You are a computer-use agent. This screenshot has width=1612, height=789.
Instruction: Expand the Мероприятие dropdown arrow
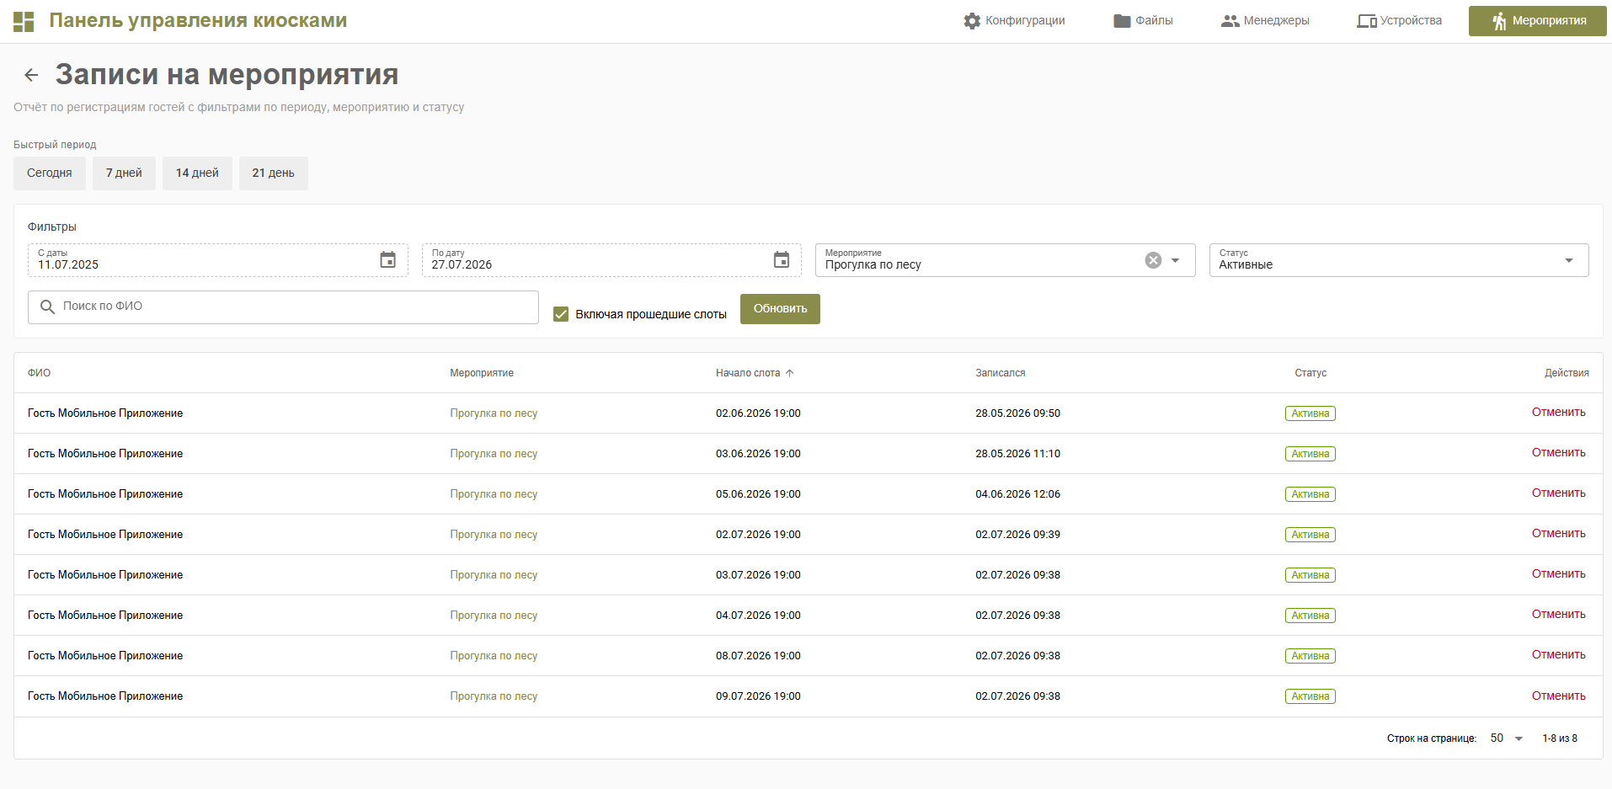point(1175,260)
